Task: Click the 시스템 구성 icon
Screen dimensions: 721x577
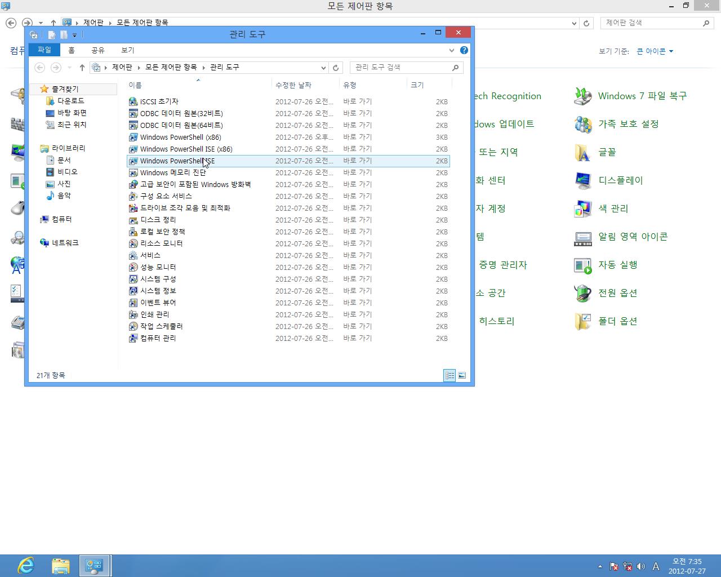Action: coord(133,279)
